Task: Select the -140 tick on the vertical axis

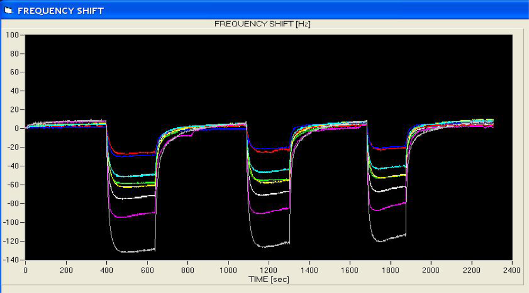Action: [x=11, y=260]
